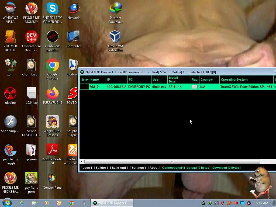Select the hamster Box desktop icon

[31, 182]
